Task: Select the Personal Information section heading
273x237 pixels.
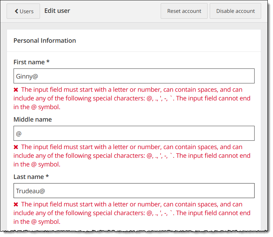Action: pyautogui.click(x=45, y=40)
